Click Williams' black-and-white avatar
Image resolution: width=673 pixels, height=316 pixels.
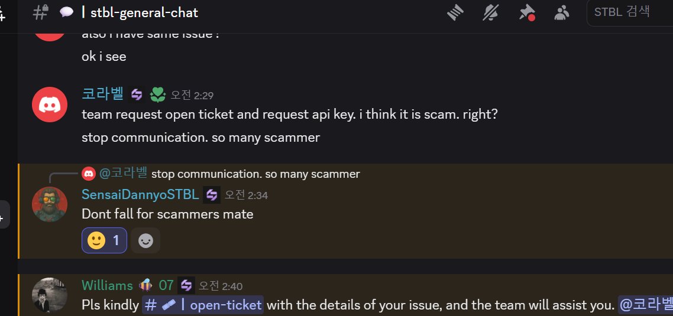[48, 295]
